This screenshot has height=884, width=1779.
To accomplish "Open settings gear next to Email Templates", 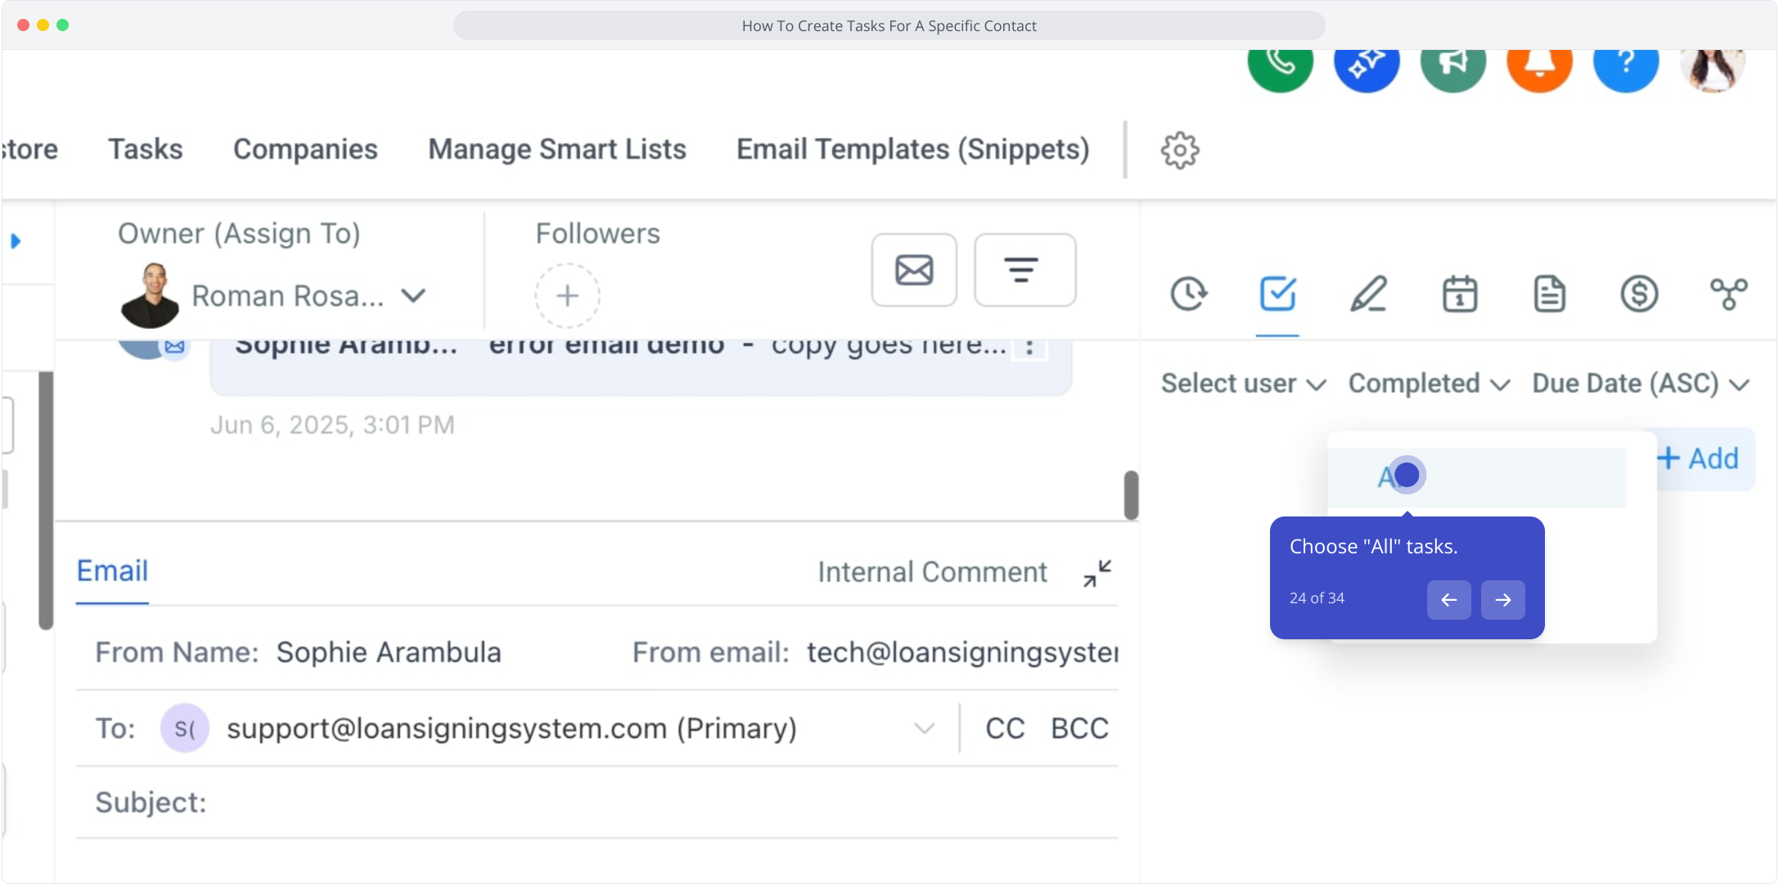I will click(x=1180, y=150).
